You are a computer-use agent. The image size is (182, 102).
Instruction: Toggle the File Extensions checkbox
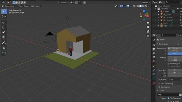click(x=168, y=98)
